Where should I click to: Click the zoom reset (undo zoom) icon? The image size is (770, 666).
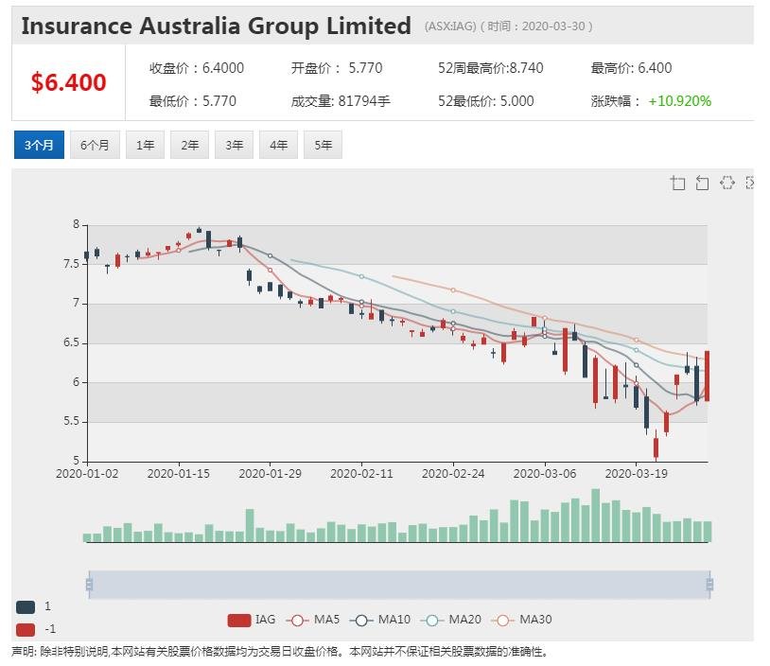click(703, 184)
